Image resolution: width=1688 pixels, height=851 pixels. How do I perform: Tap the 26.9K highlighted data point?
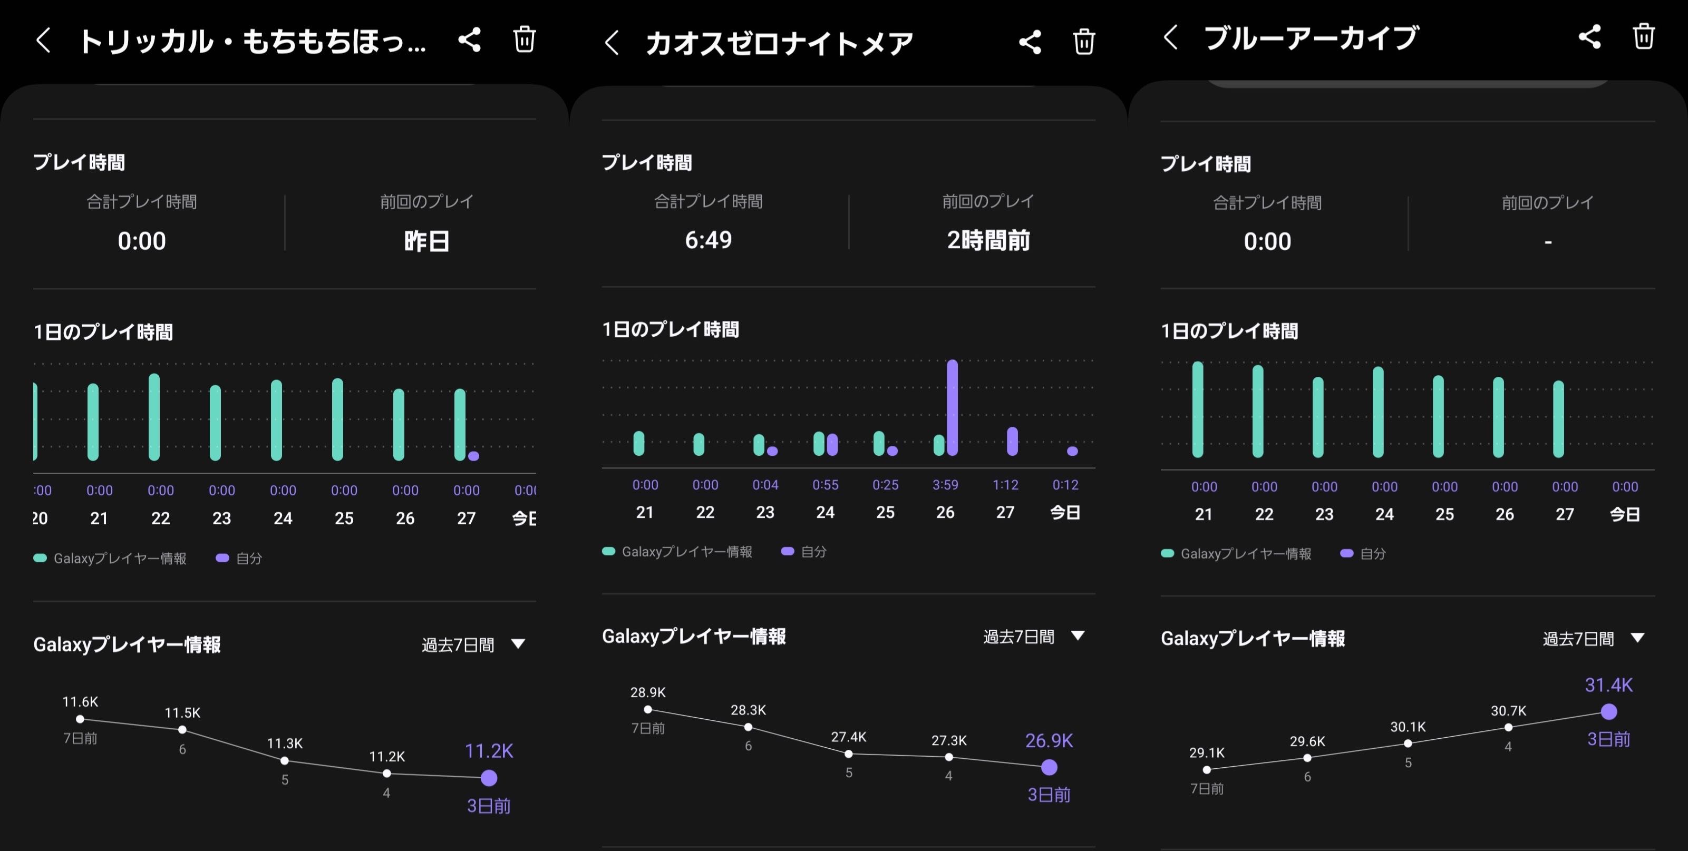pyautogui.click(x=1049, y=767)
